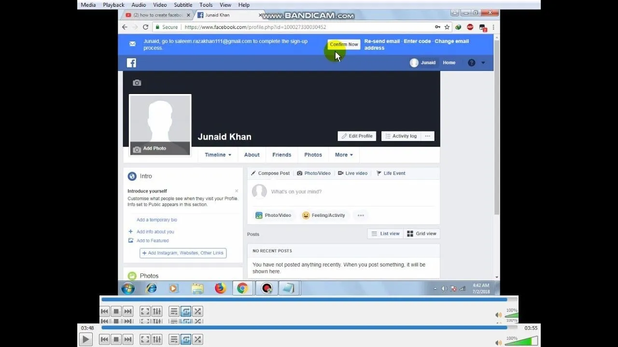Click the Chrome address bar URL
618x347 pixels.
255,27
